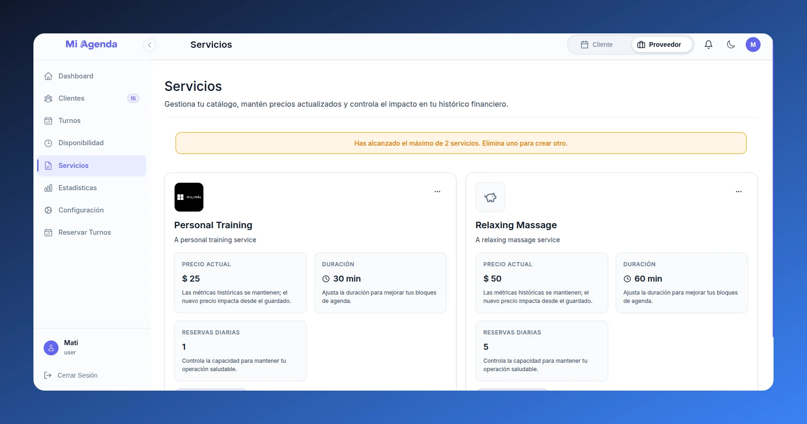
Task: Select Servicios in the sidebar
Action: 91,166
